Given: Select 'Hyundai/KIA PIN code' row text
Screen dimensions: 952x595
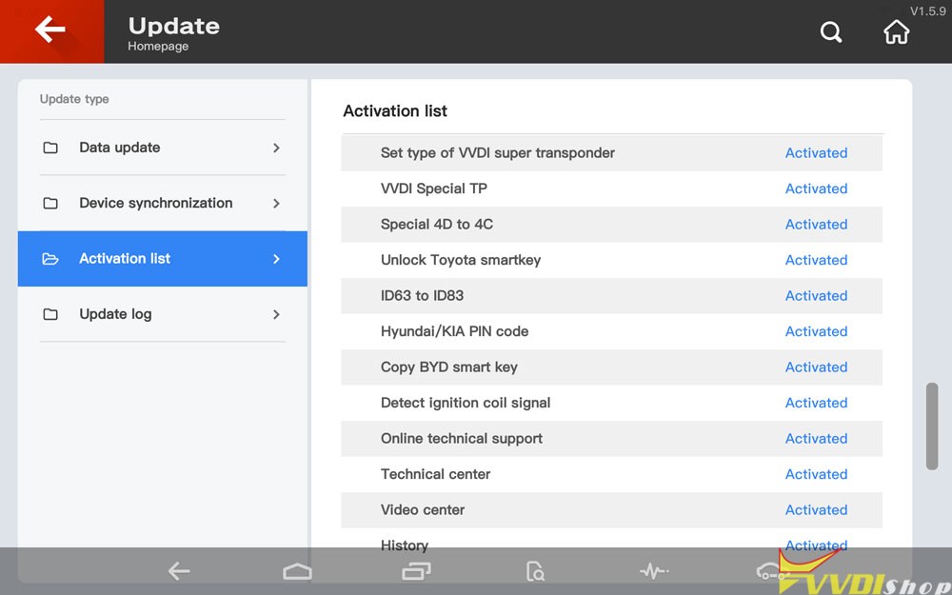Looking at the screenshot, I should click(x=454, y=331).
